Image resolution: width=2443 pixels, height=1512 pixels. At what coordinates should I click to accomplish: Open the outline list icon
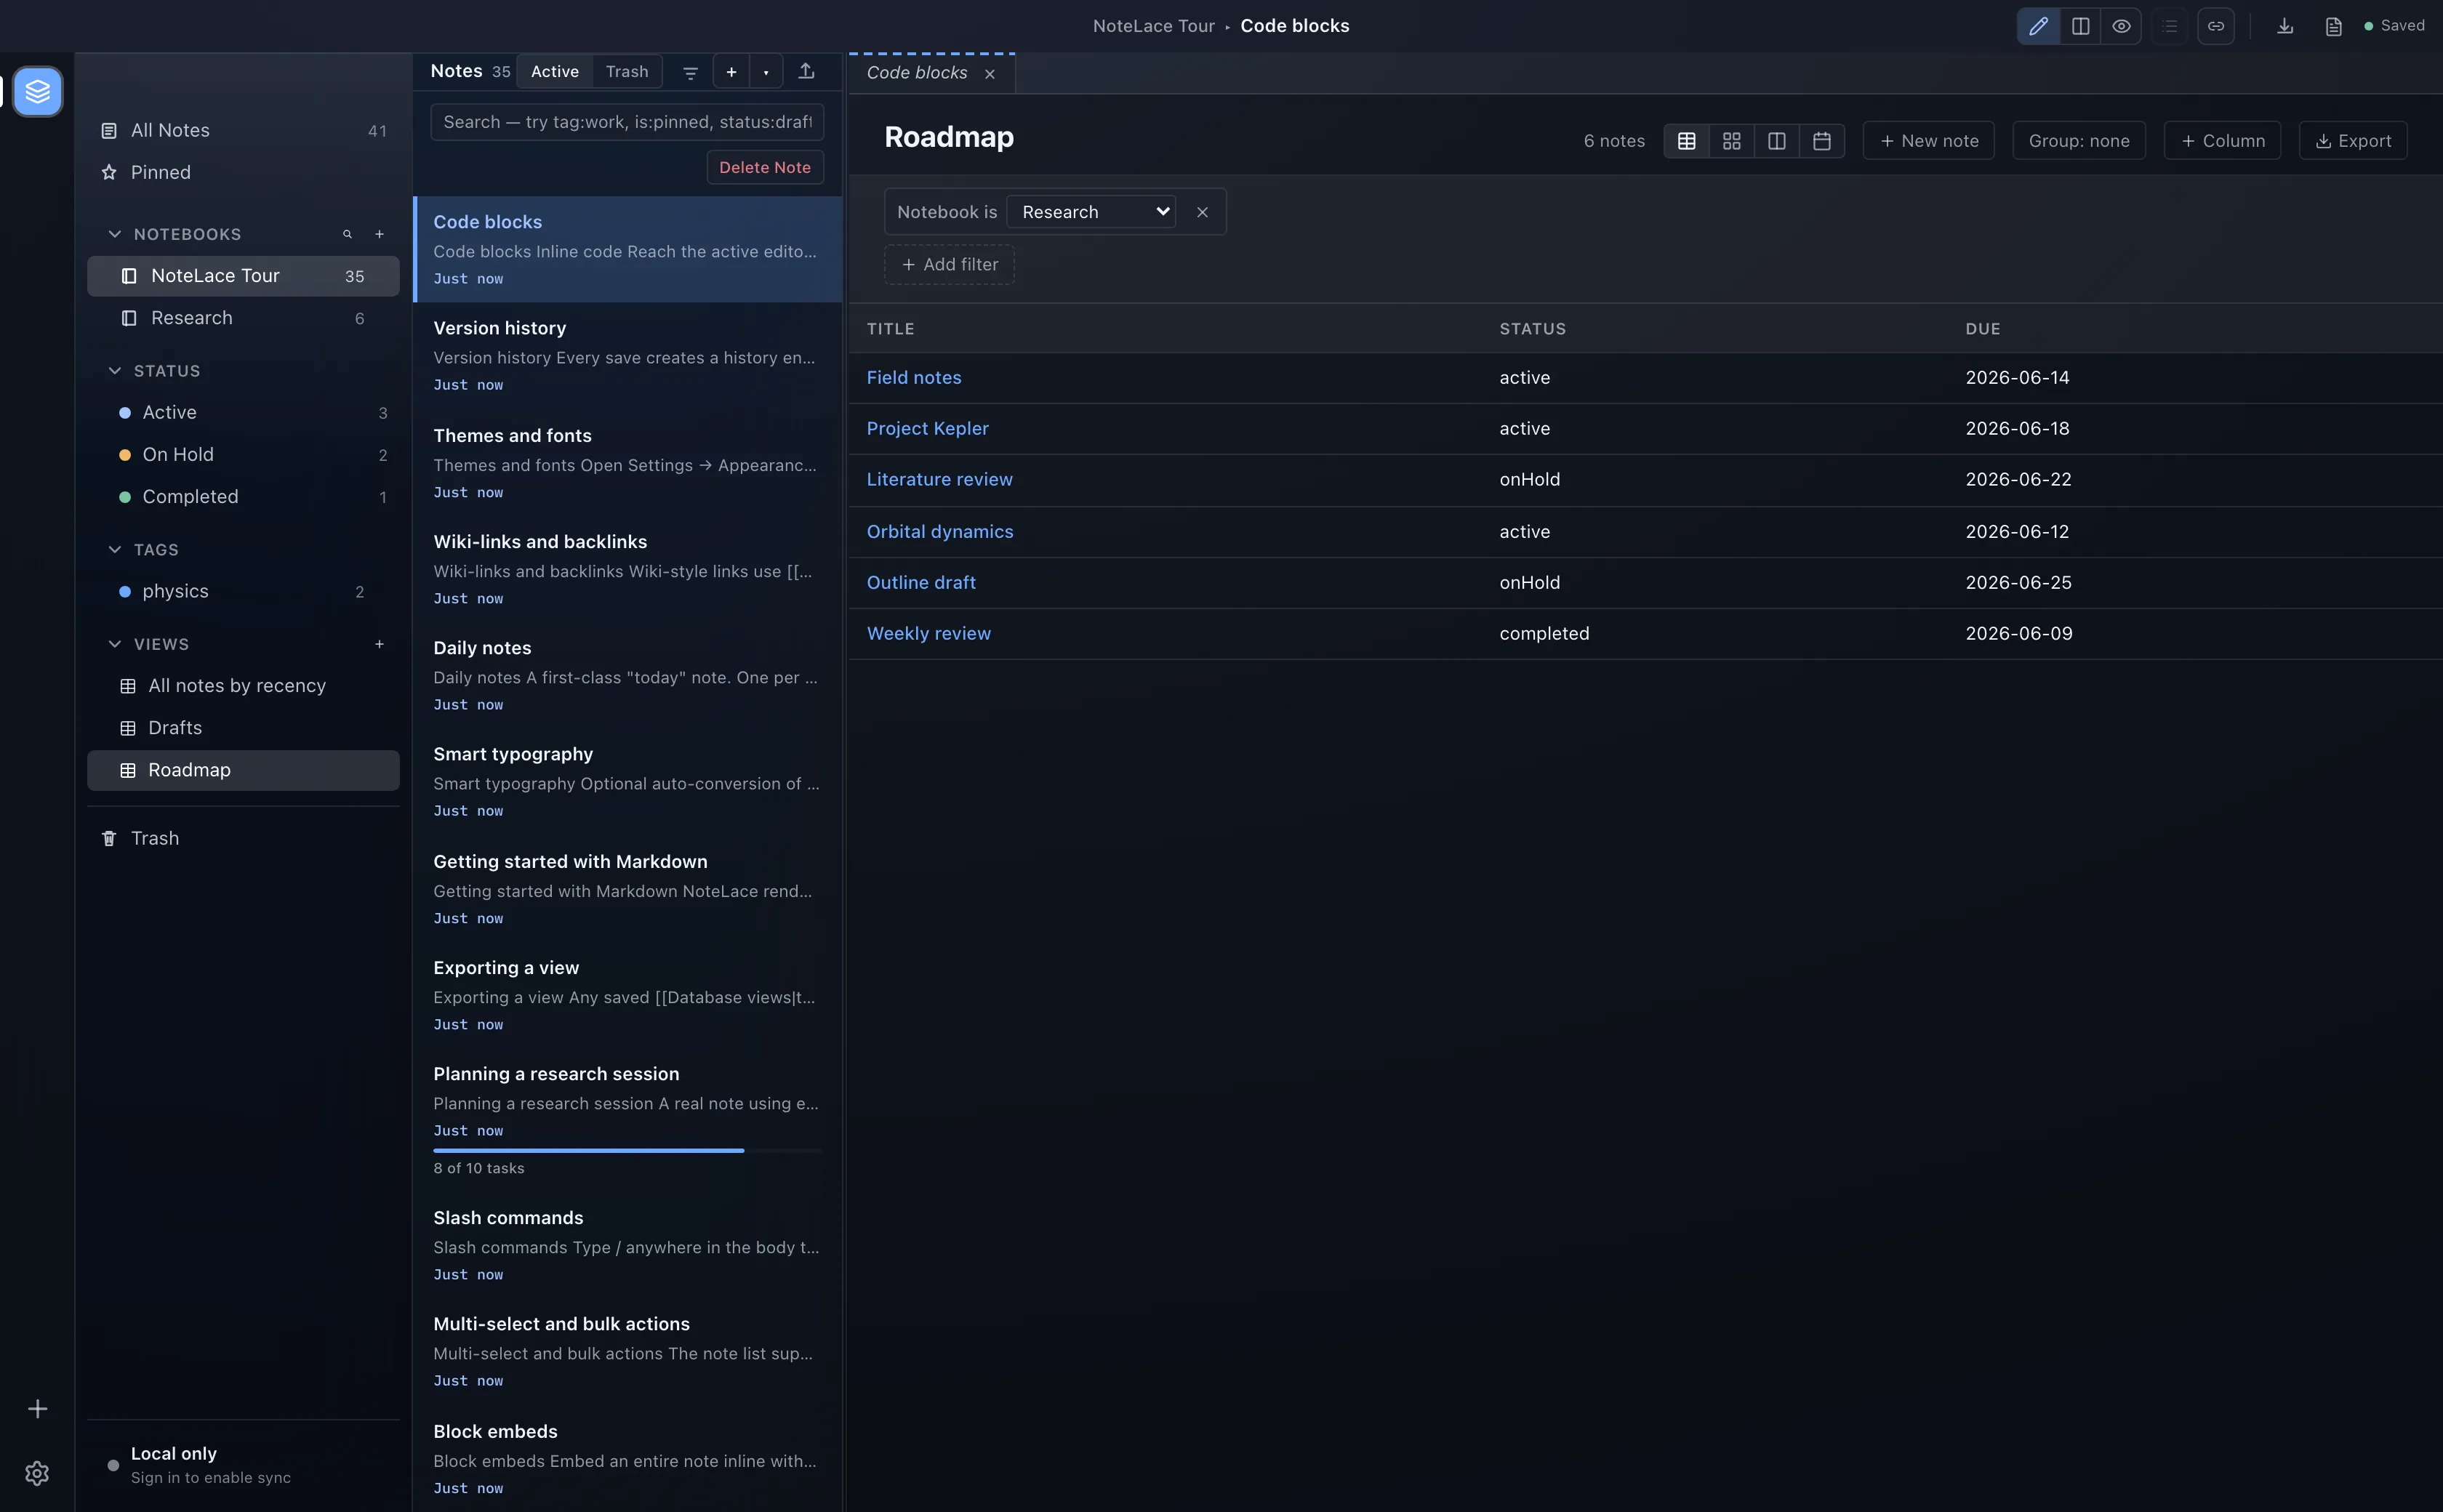[2169, 26]
